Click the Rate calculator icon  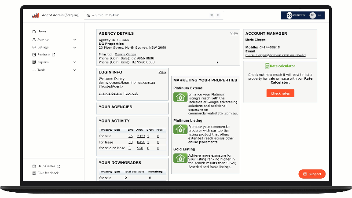coord(267,66)
